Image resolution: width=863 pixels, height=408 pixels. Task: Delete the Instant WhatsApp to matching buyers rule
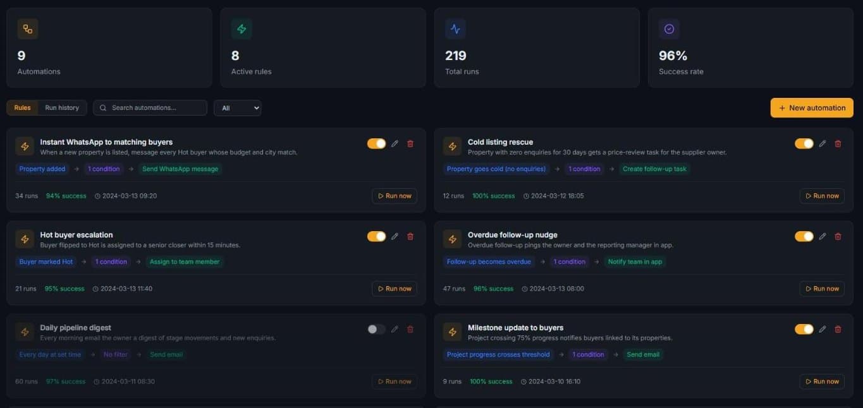tap(410, 143)
